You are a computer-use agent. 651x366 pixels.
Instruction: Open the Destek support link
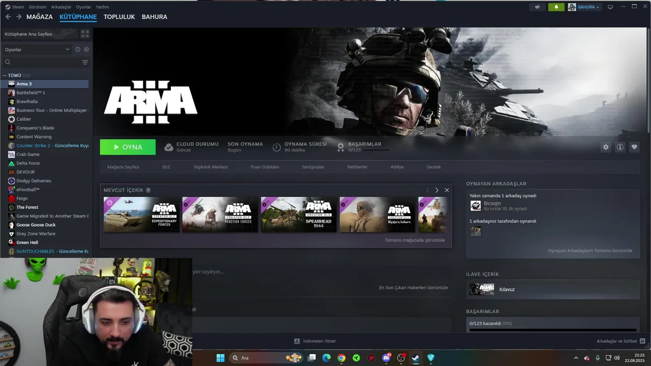(x=434, y=167)
